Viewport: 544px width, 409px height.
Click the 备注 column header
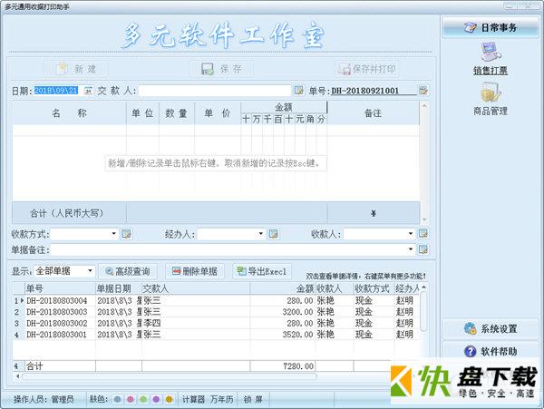coord(373,113)
